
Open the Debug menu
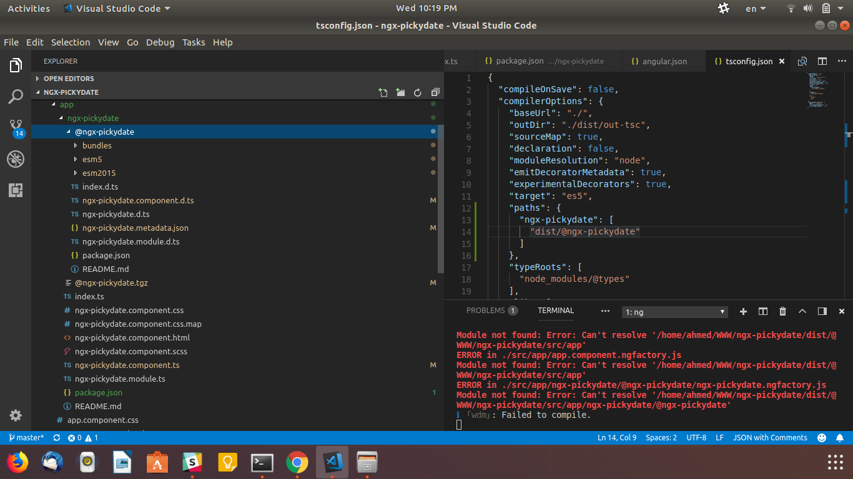(160, 42)
